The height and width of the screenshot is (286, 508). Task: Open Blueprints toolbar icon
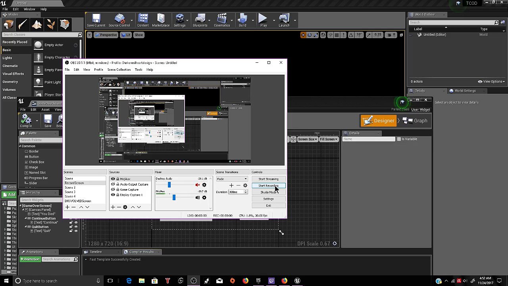click(x=200, y=21)
